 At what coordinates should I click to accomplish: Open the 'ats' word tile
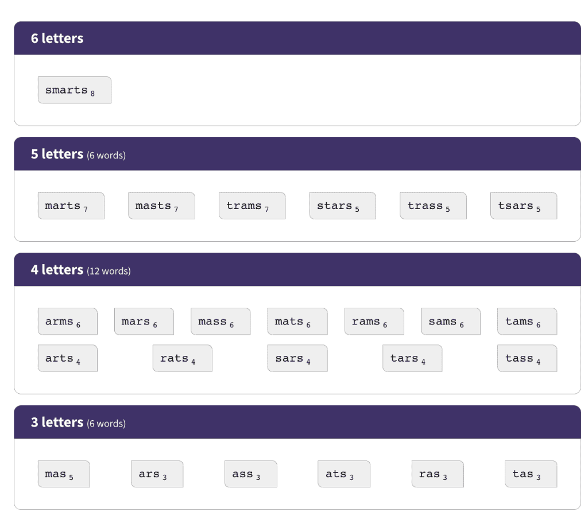[x=344, y=474]
